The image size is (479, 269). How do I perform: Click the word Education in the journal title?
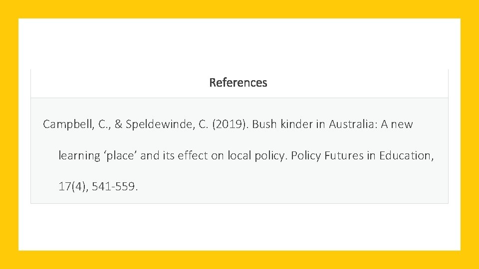point(406,155)
